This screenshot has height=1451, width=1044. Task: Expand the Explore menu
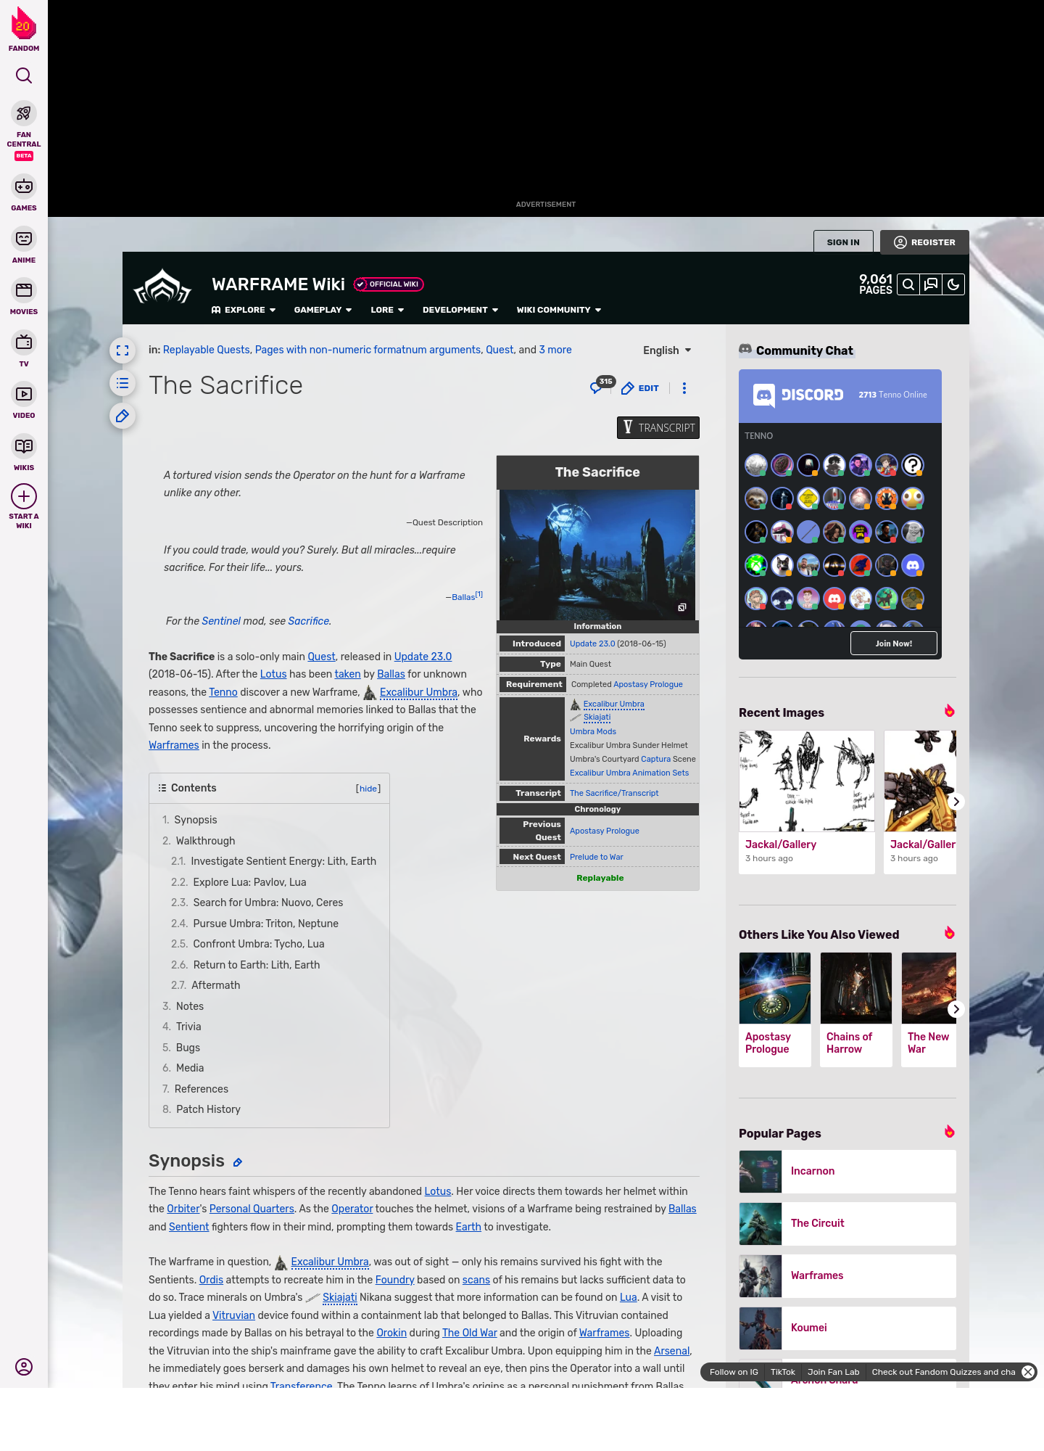click(244, 310)
